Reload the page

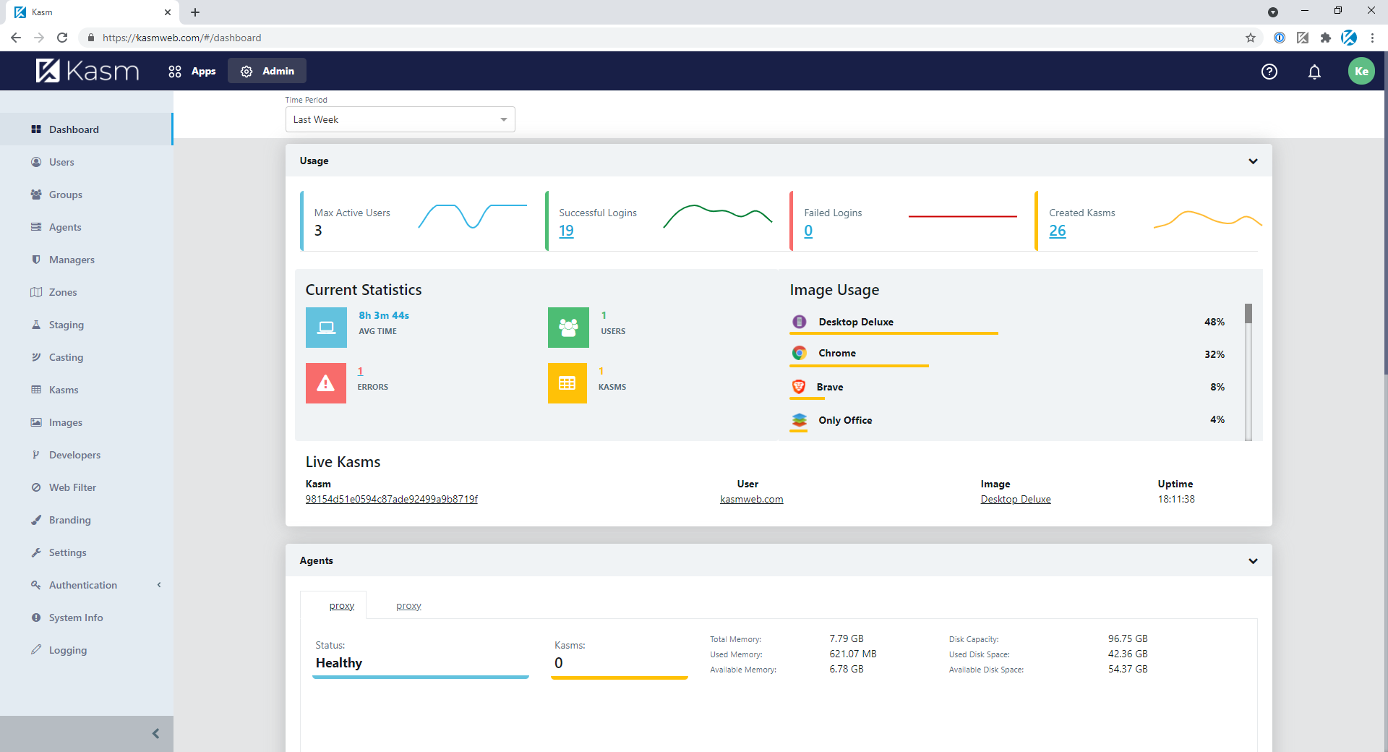pyautogui.click(x=62, y=38)
